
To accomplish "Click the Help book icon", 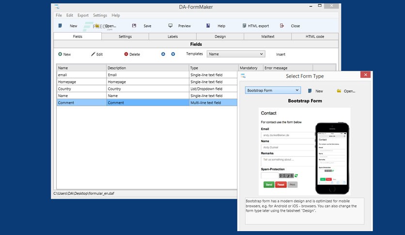I will [208, 26].
